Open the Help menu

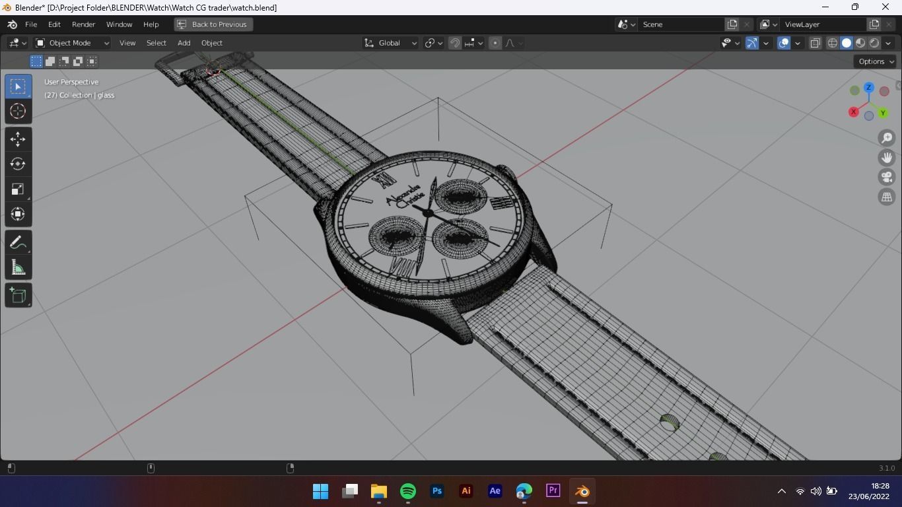coord(151,24)
